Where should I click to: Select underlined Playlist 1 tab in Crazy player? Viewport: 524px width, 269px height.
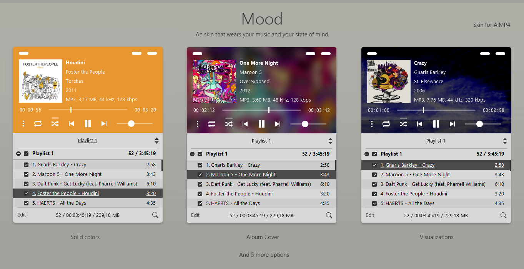(x=436, y=141)
